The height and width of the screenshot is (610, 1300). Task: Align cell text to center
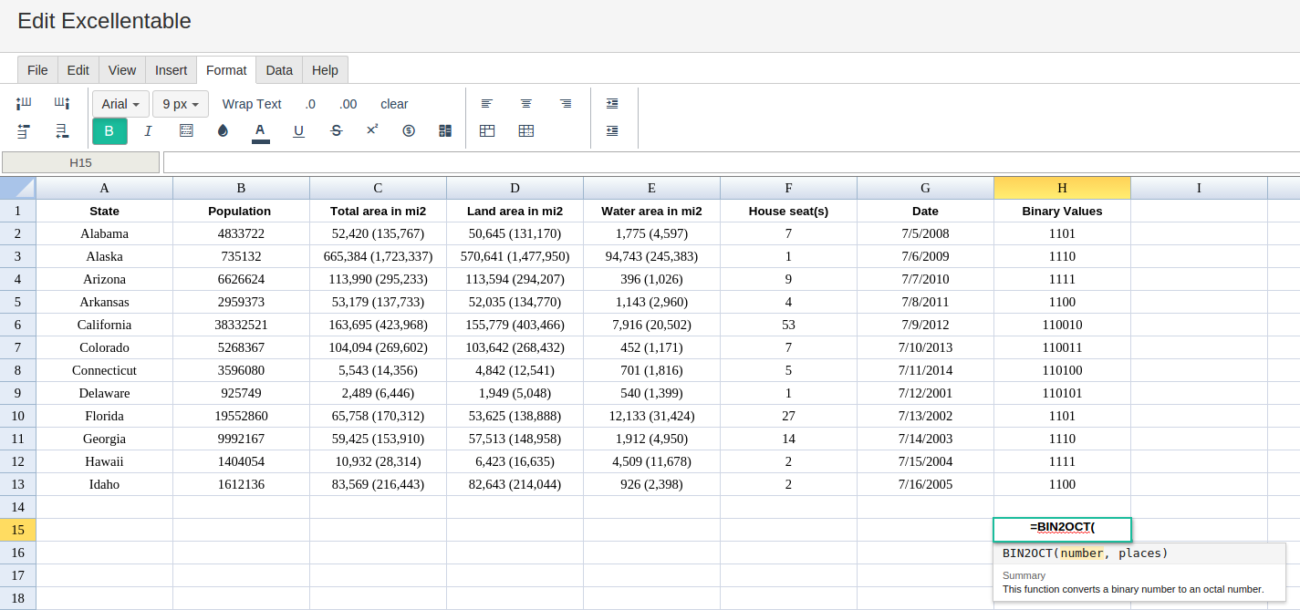point(526,104)
